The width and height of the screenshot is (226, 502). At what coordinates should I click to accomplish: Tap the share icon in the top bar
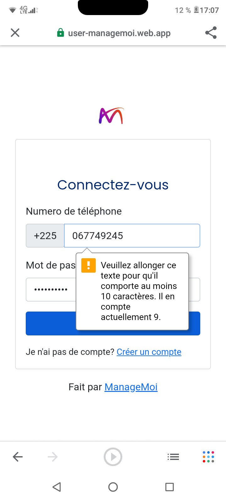(211, 33)
